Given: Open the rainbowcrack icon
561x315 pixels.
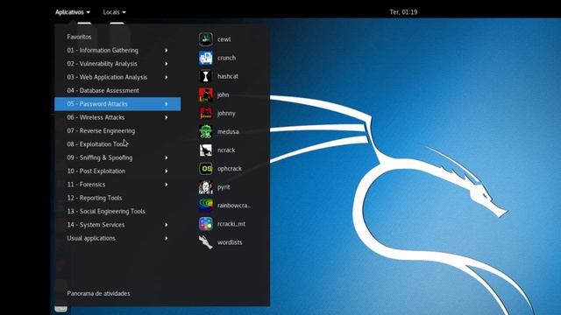Looking at the screenshot, I should 206,206.
